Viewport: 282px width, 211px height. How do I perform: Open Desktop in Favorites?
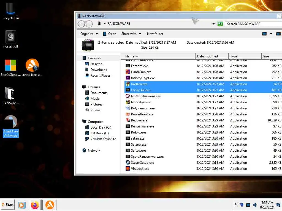click(x=94, y=64)
